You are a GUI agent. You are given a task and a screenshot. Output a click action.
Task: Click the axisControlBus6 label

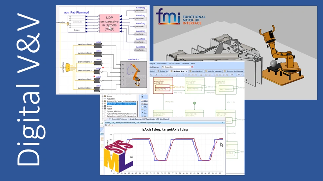pos(85,44)
